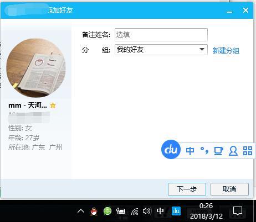Open the Wi-Fi network tray icon
This screenshot has height=222, width=256.
click(135, 212)
